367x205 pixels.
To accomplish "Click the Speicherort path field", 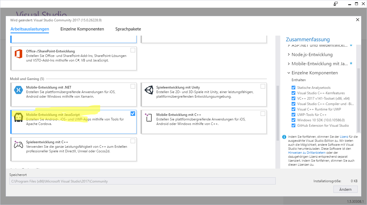I will coord(143,181).
